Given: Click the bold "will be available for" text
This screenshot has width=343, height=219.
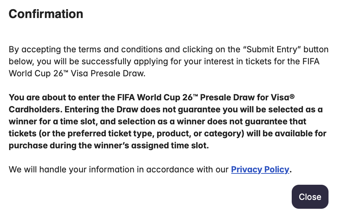Looking at the screenshot, I should click(286, 134).
